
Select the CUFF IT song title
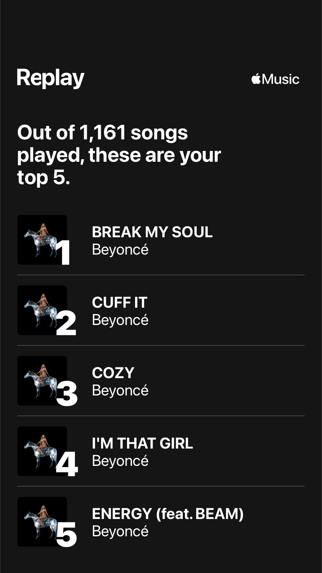tap(120, 302)
